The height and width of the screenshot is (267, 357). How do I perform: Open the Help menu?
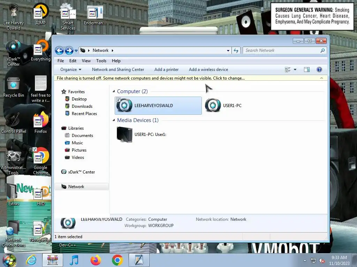click(x=116, y=61)
